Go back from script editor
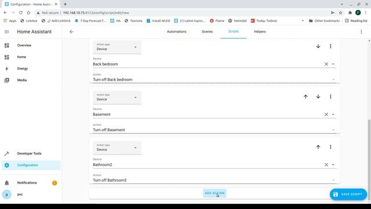 71,32
